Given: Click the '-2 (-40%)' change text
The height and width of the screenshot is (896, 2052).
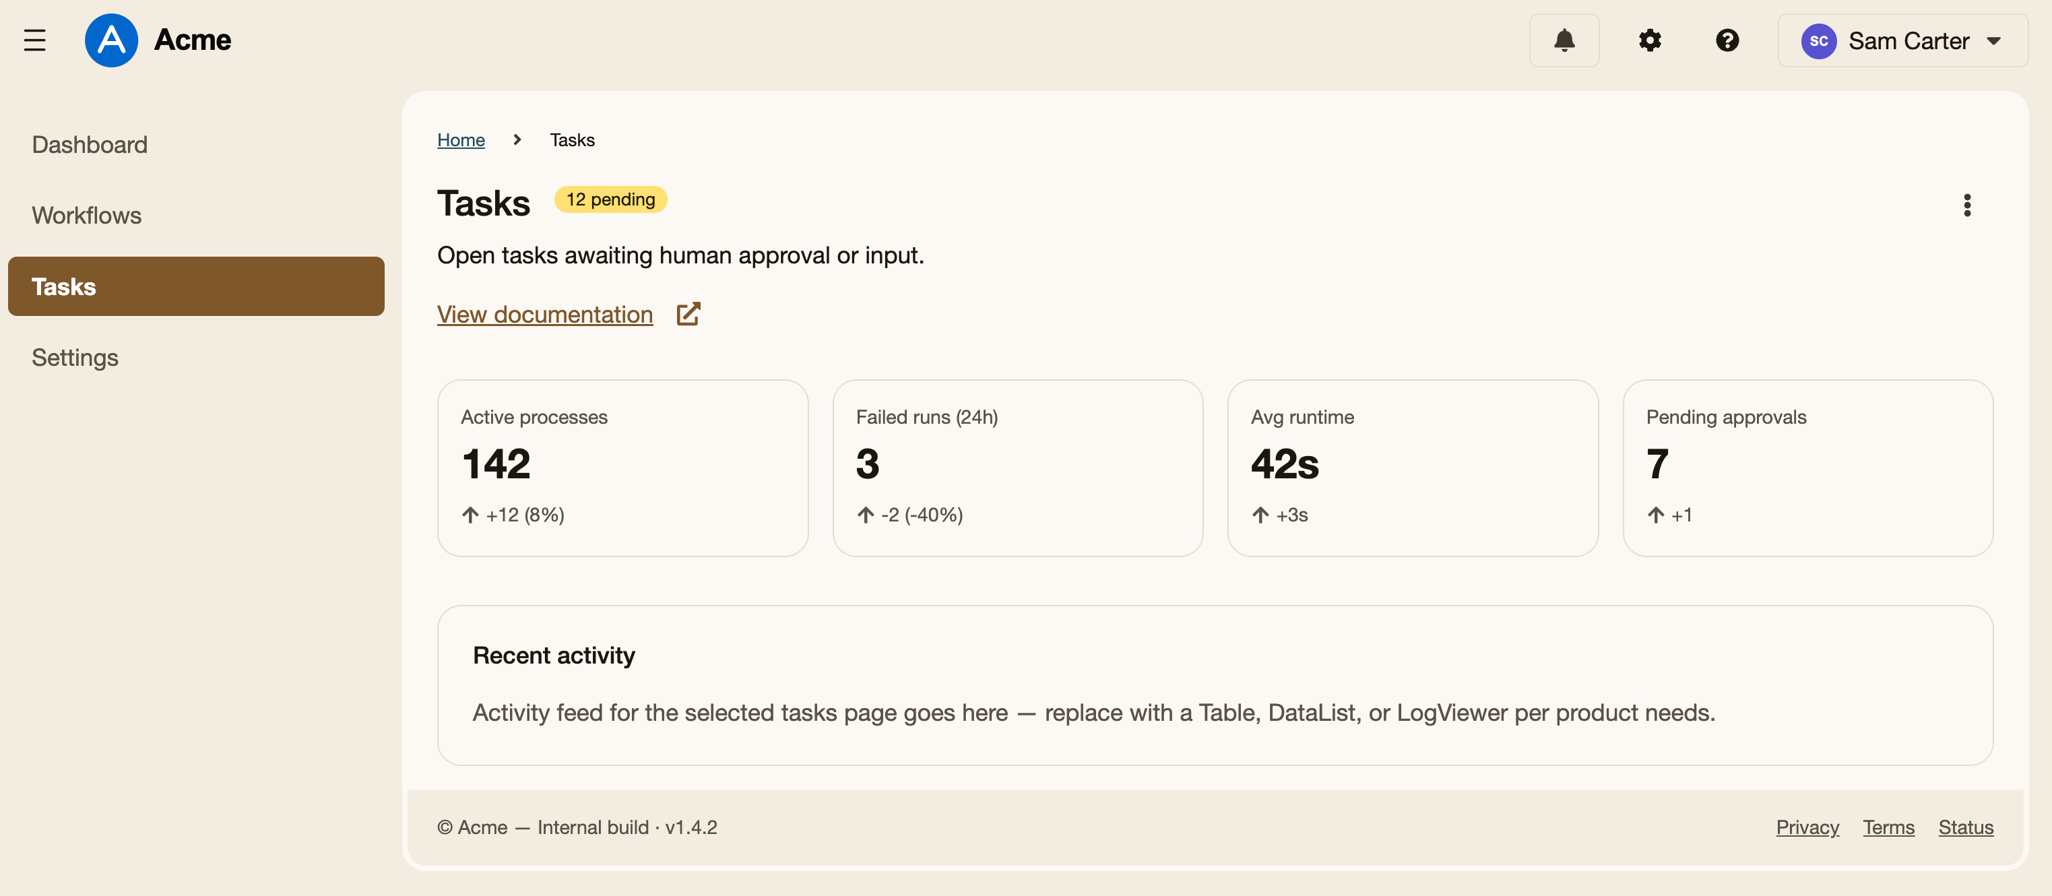Looking at the screenshot, I should (x=922, y=515).
